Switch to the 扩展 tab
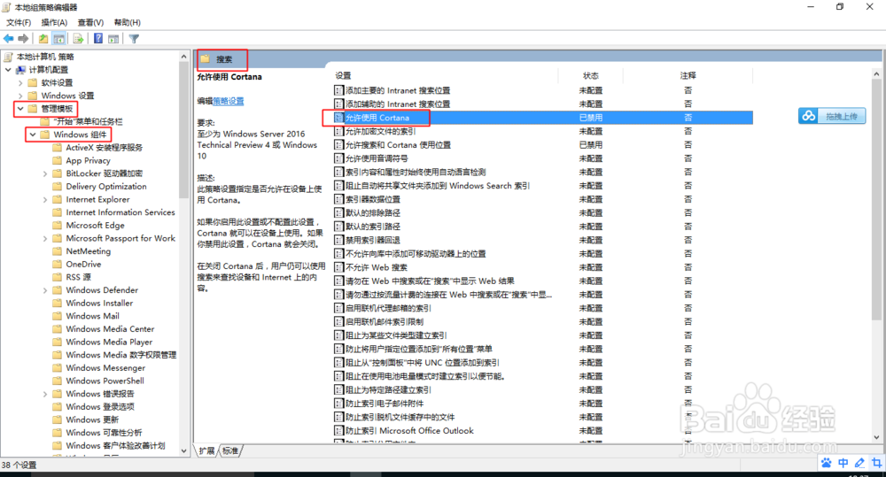Image resolution: width=886 pixels, height=477 pixels. coord(206,450)
